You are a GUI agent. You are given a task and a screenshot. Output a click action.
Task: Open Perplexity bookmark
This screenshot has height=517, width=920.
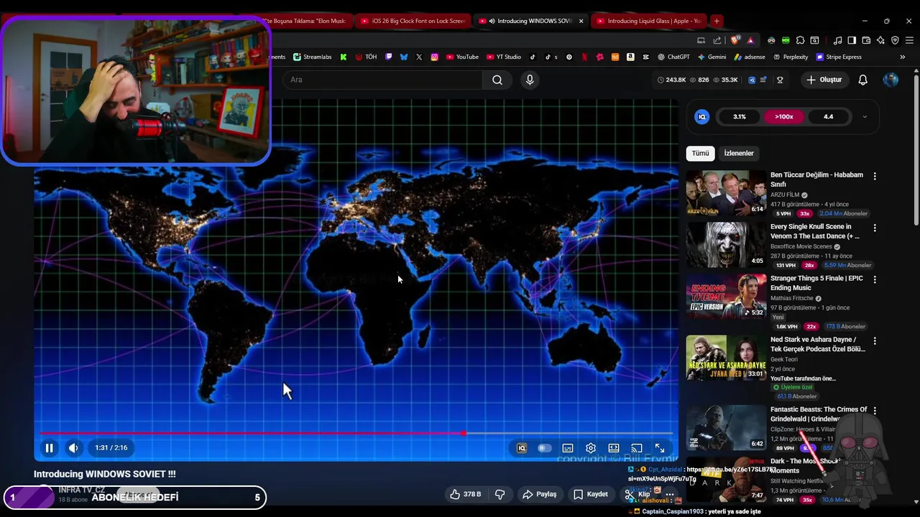point(790,57)
